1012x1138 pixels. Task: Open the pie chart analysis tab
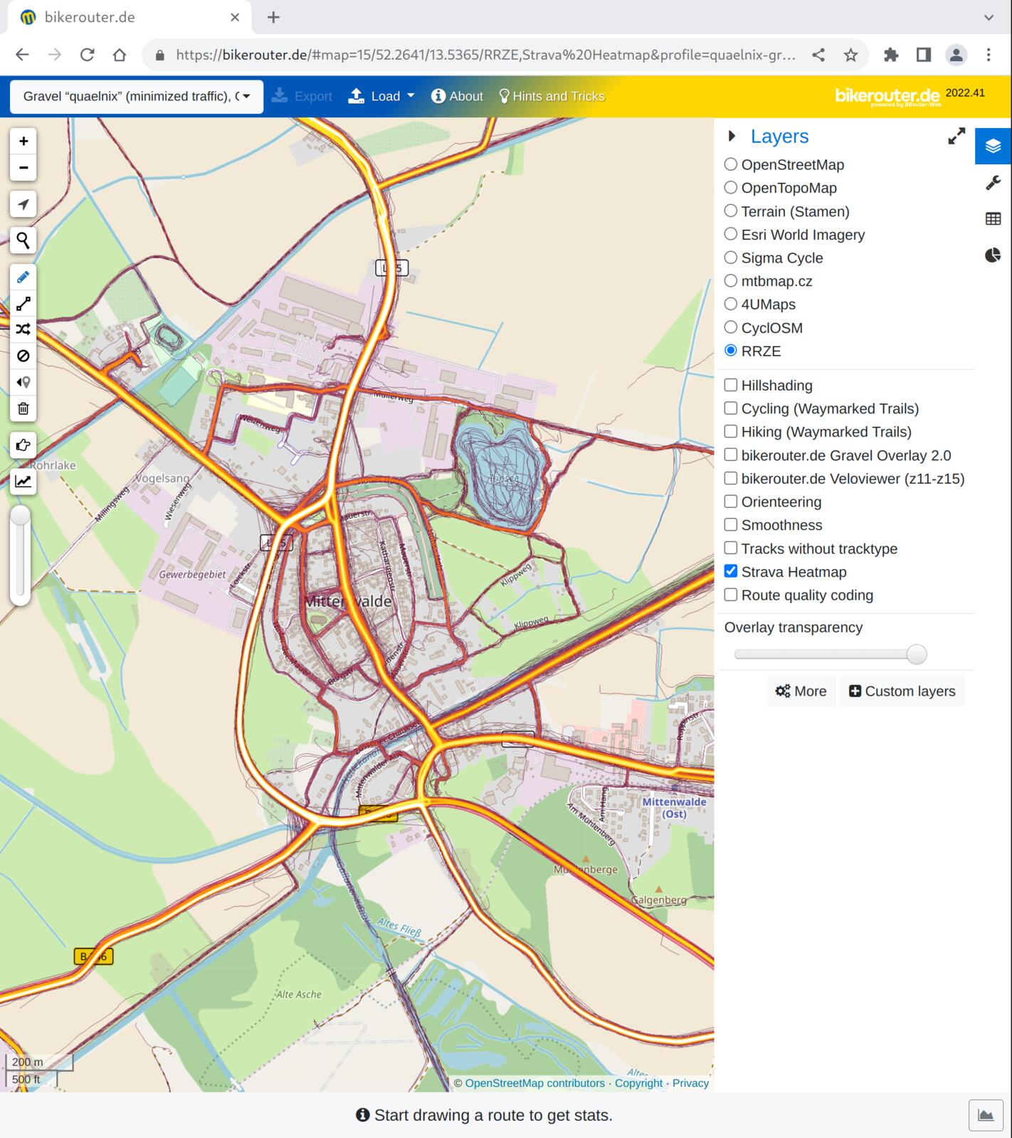click(993, 255)
